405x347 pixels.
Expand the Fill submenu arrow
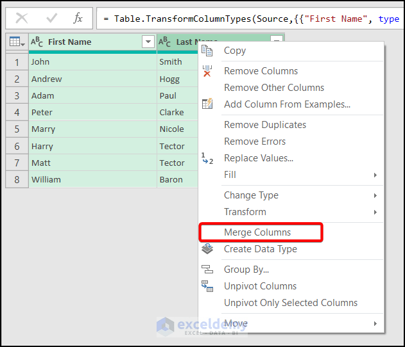(x=375, y=175)
